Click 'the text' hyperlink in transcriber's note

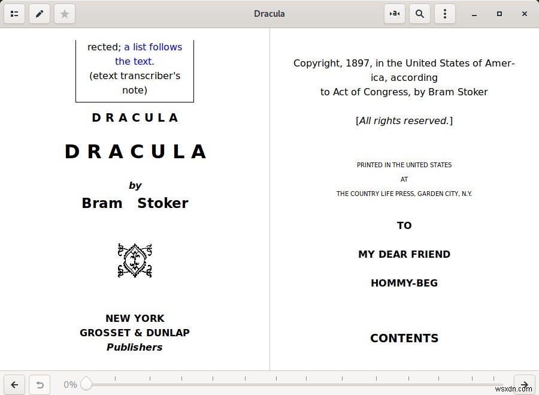[134, 61]
